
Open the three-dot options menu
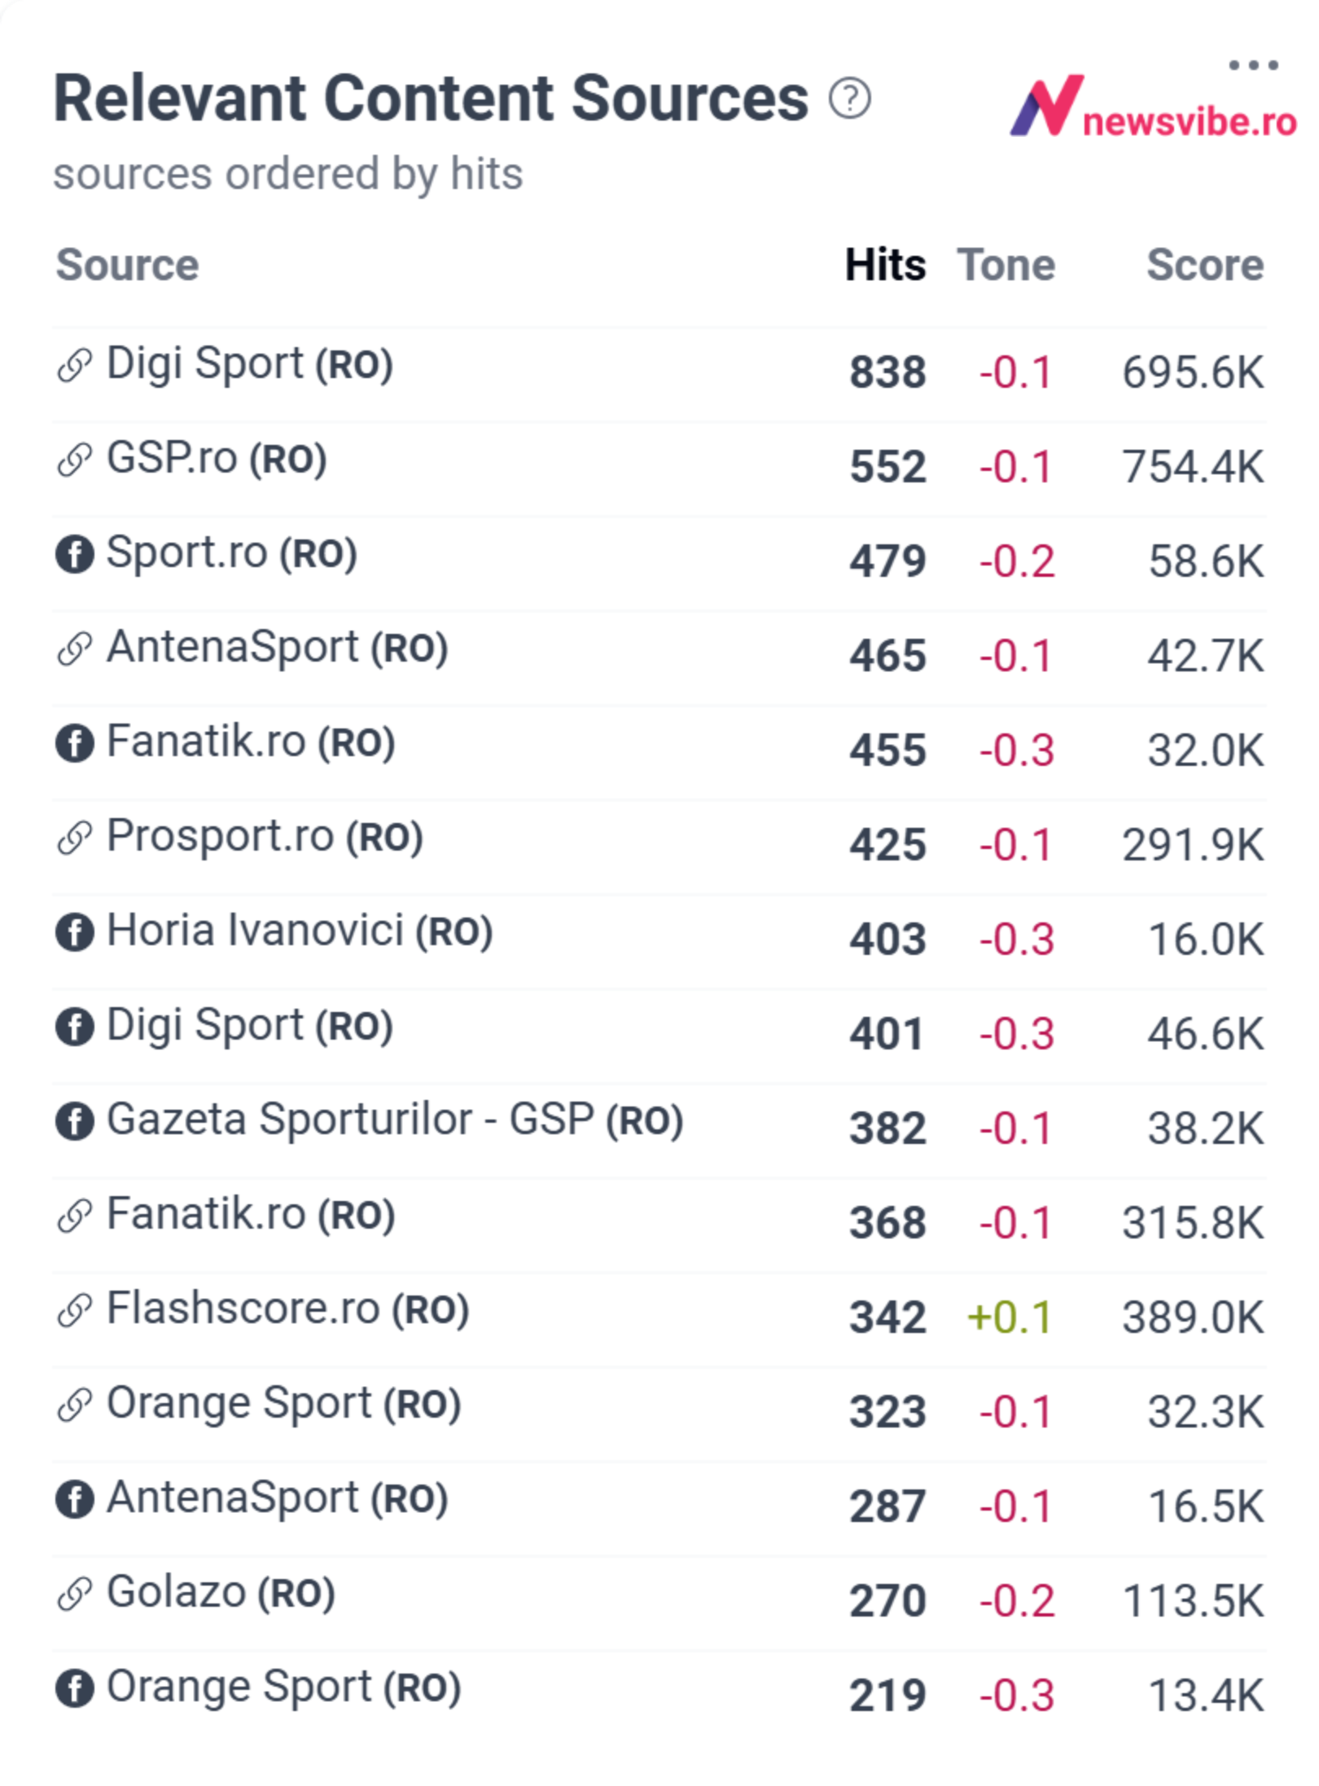point(1253,65)
